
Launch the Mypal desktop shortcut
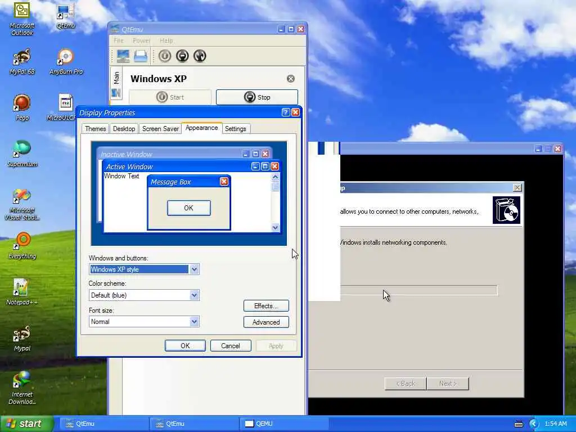22,338
